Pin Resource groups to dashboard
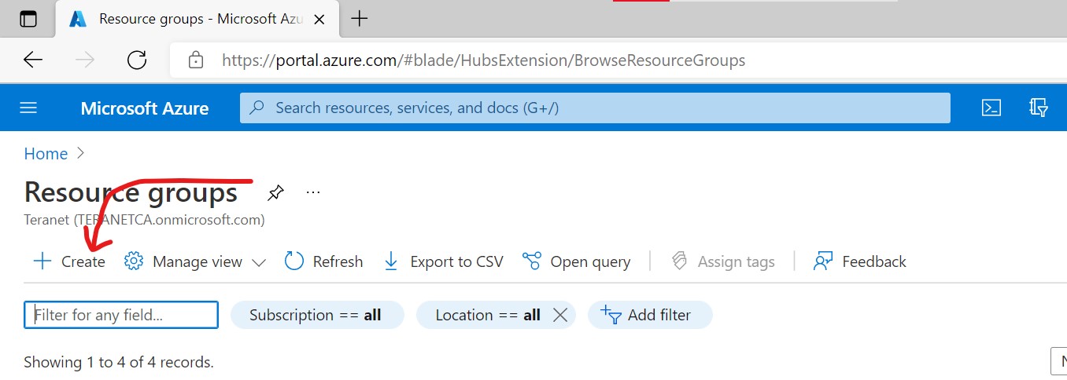The height and width of the screenshot is (380, 1067). coord(275,192)
